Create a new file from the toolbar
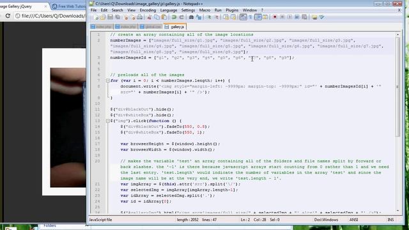Screen dimensions: 409x230 click(x=96, y=17)
